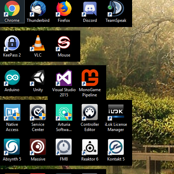Click the "Reaktor 6" label text
The width and height of the screenshot is (174, 174).
90,159
